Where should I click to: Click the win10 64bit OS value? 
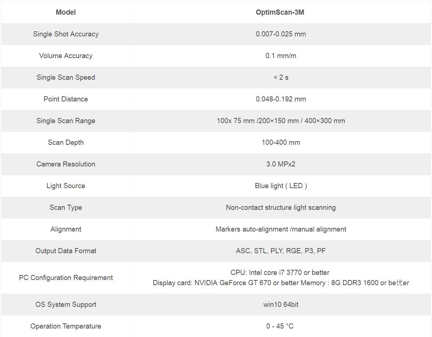(281, 305)
